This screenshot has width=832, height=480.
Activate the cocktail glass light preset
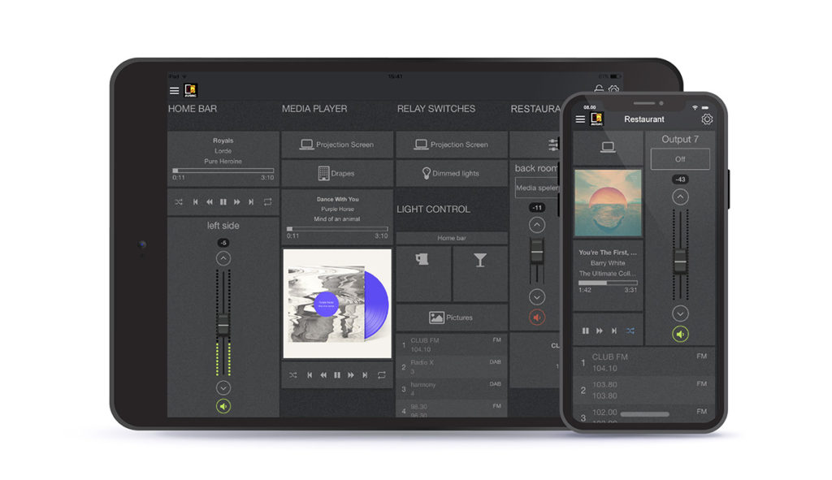pyautogui.click(x=480, y=273)
